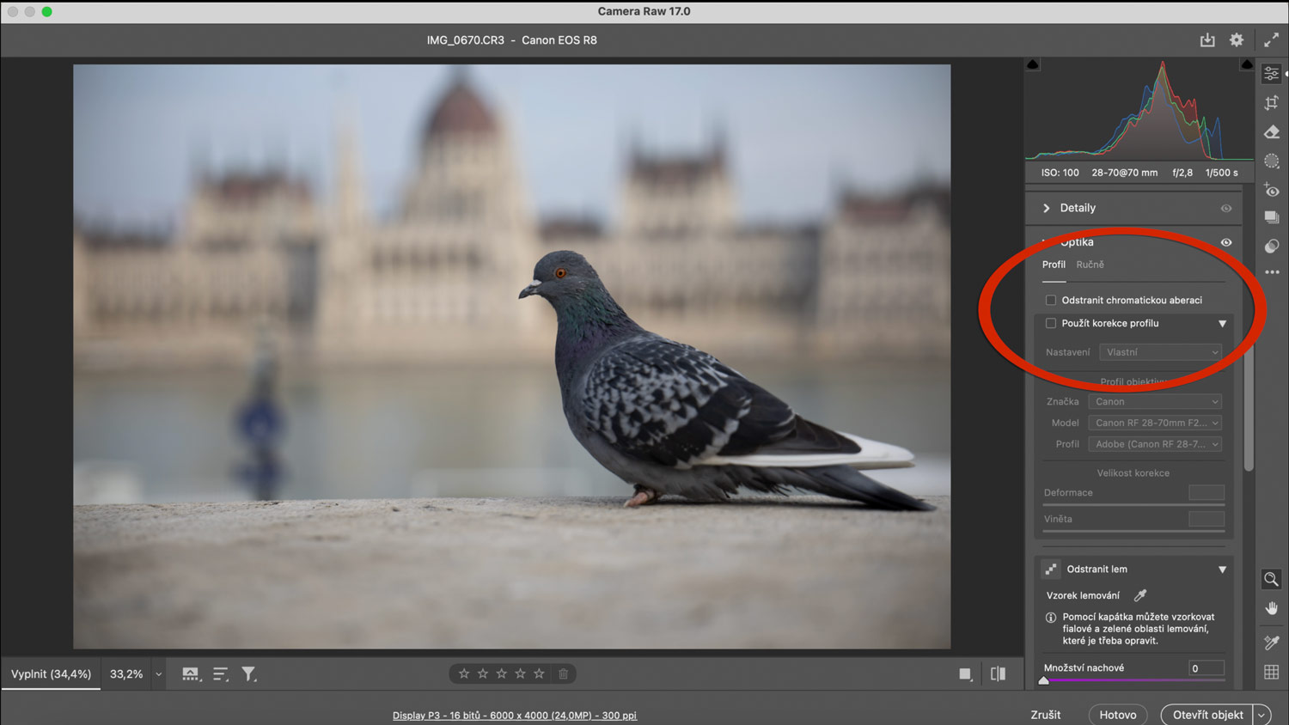Enable Odstranit chromatickou aberaci checkbox

click(x=1051, y=301)
